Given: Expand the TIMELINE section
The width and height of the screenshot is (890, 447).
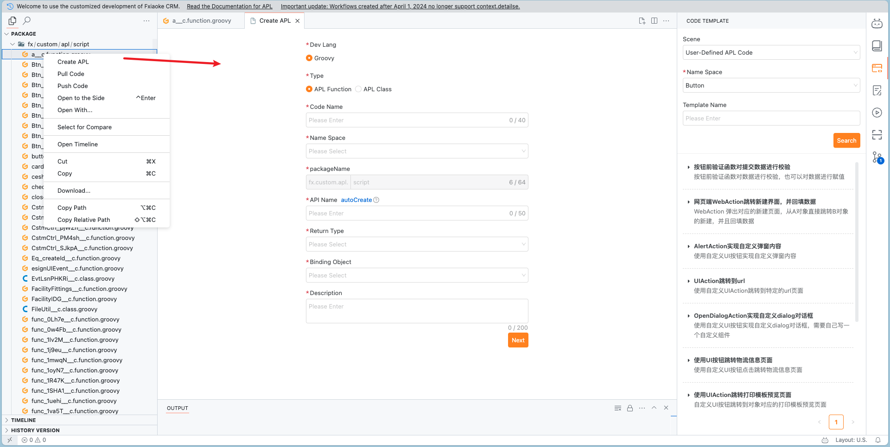Looking at the screenshot, I should pyautogui.click(x=23, y=420).
